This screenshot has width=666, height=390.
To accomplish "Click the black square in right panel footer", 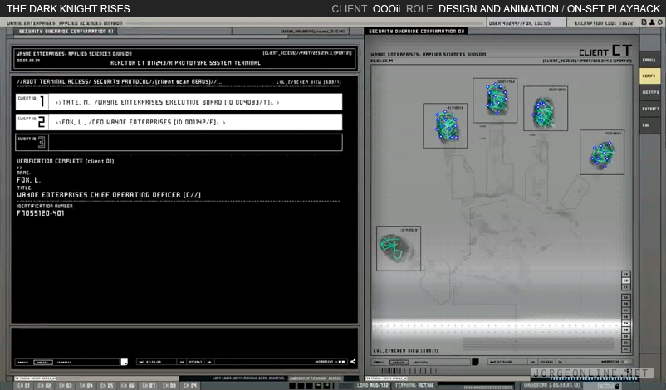I will pyautogui.click(x=475, y=362).
